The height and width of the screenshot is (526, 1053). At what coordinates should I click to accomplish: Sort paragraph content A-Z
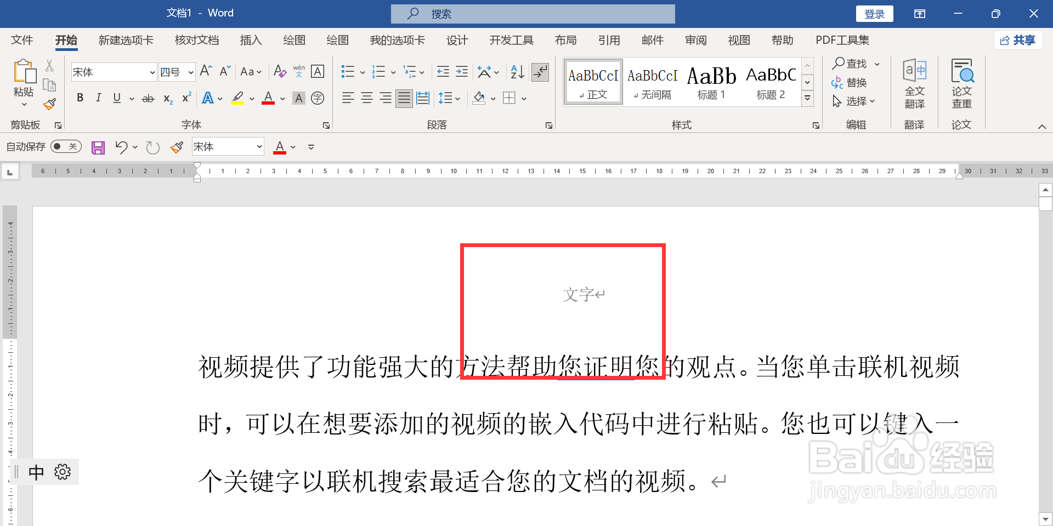[x=517, y=72]
